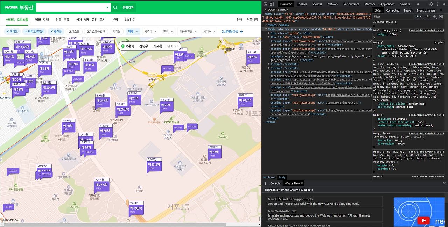Uncheck the 재건축 filter chip
Viewport: 448px width, 227px height.
[x=55, y=31]
